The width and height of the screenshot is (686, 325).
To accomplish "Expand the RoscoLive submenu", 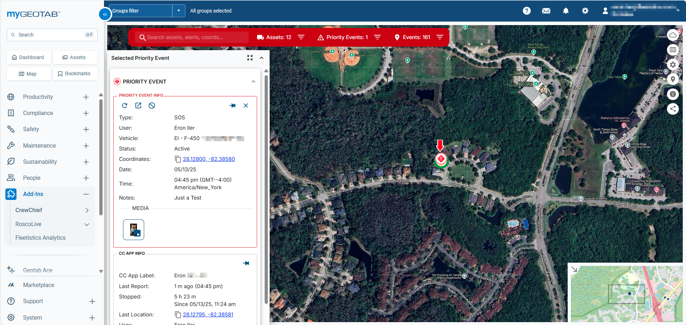I will click(87, 224).
